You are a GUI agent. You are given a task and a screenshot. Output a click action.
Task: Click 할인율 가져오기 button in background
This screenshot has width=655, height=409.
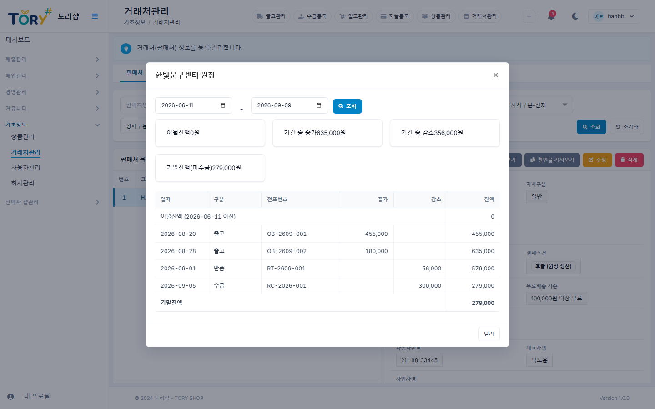pos(552,160)
